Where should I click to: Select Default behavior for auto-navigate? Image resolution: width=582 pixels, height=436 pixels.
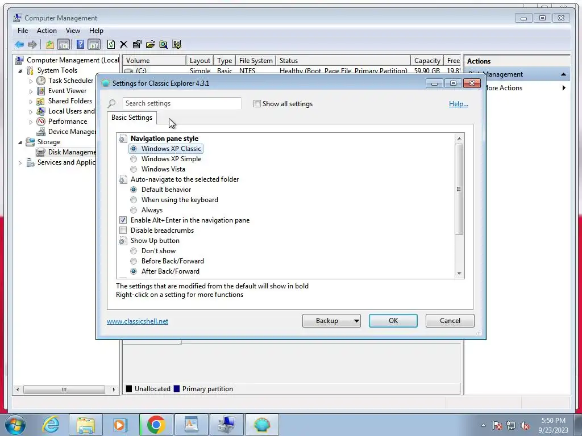(134, 190)
